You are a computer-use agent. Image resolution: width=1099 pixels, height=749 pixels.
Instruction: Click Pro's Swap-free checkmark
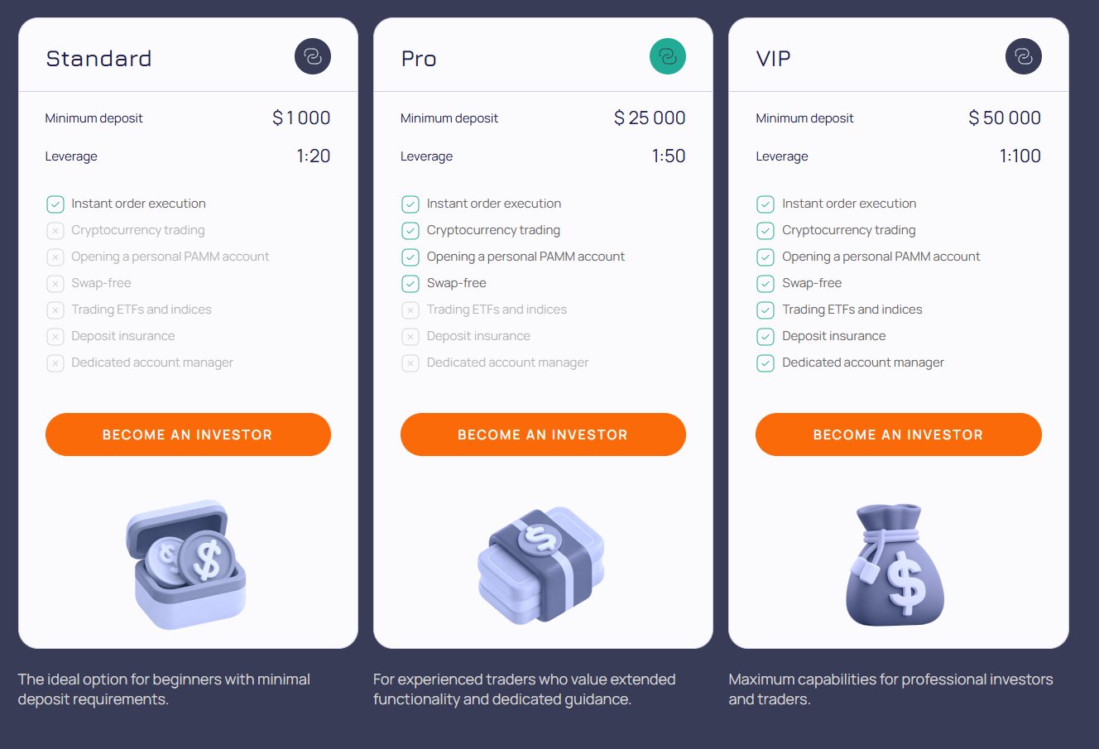click(x=410, y=284)
